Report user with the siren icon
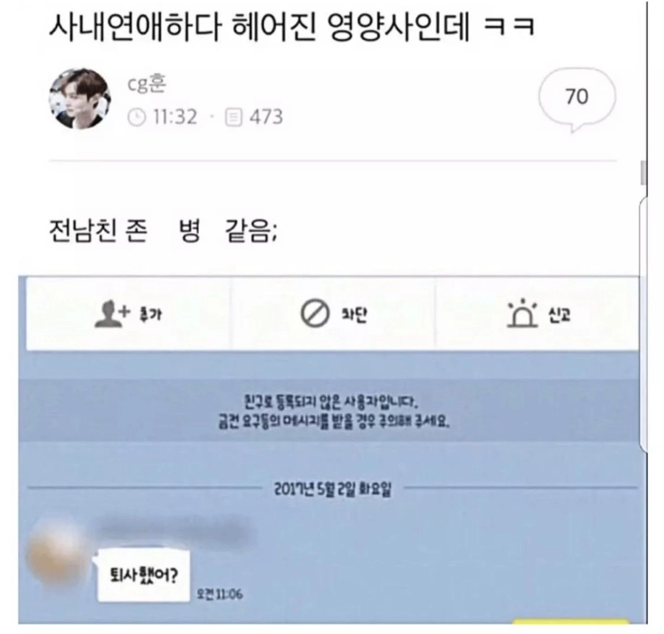 tap(522, 313)
